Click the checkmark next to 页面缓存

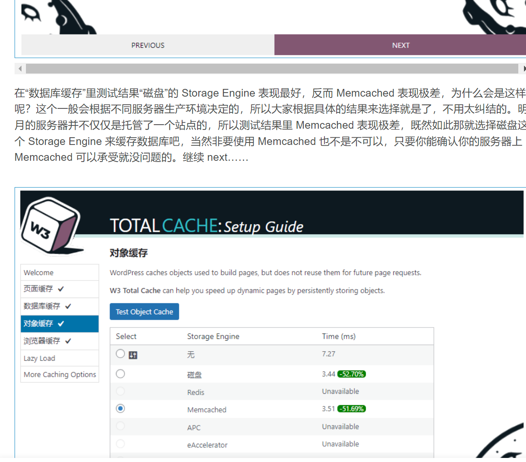pos(61,289)
